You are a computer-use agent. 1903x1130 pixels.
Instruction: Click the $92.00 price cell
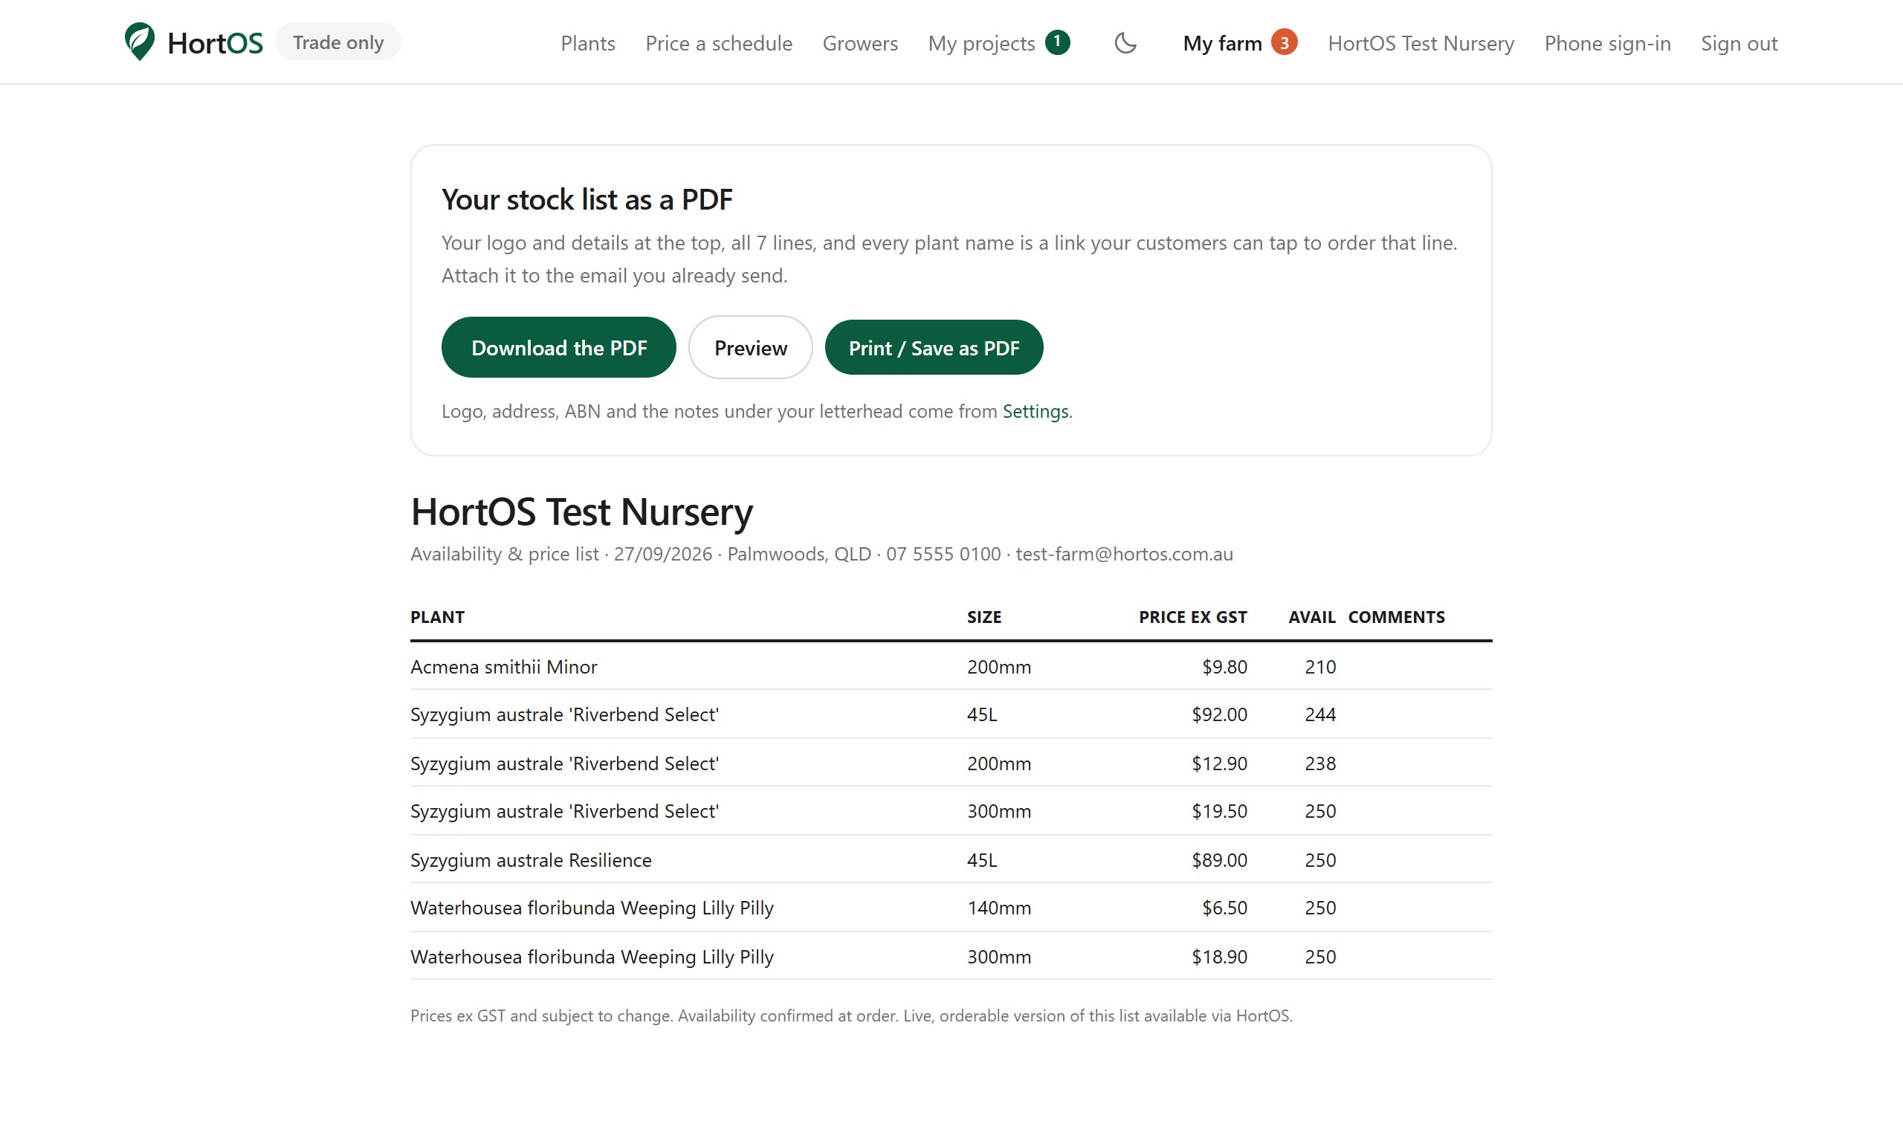[1219, 714]
